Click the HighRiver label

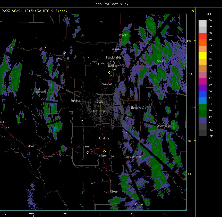point(111,191)
